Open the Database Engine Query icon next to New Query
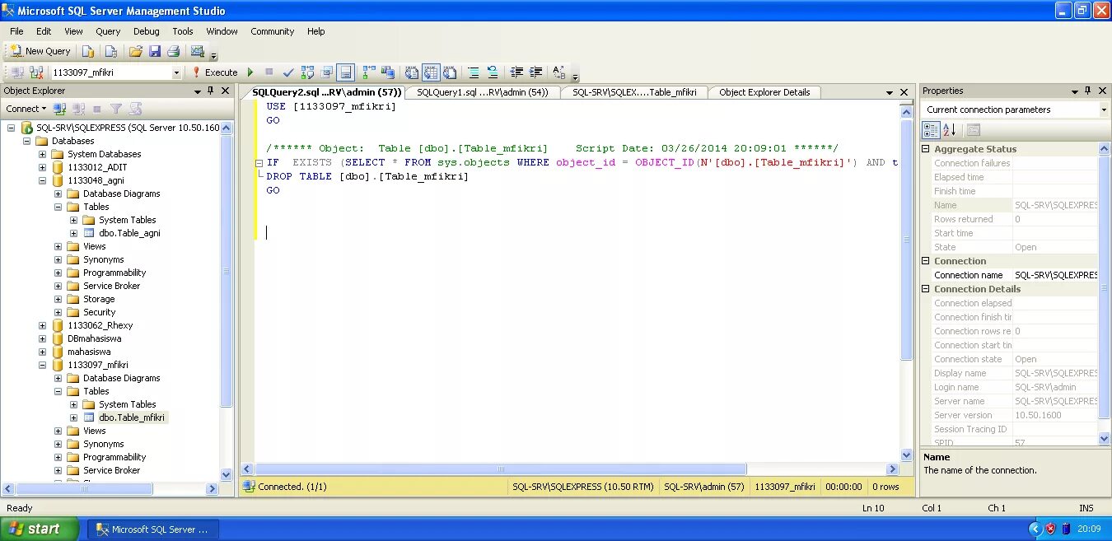 coord(87,51)
